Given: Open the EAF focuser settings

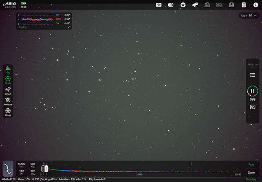Looking at the screenshot, I should click(x=219, y=5).
